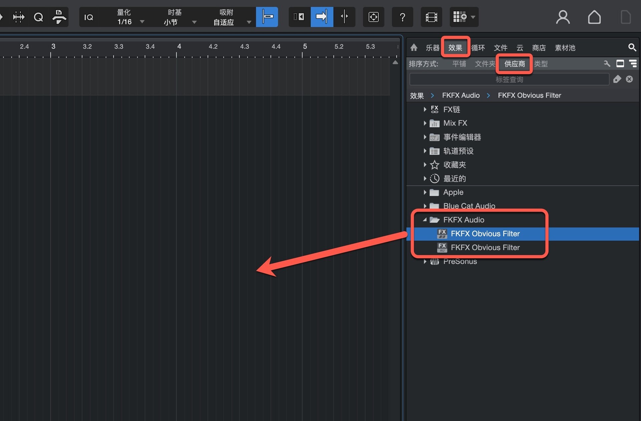Open the video player film icon
This screenshot has height=421, width=641.
click(x=431, y=17)
